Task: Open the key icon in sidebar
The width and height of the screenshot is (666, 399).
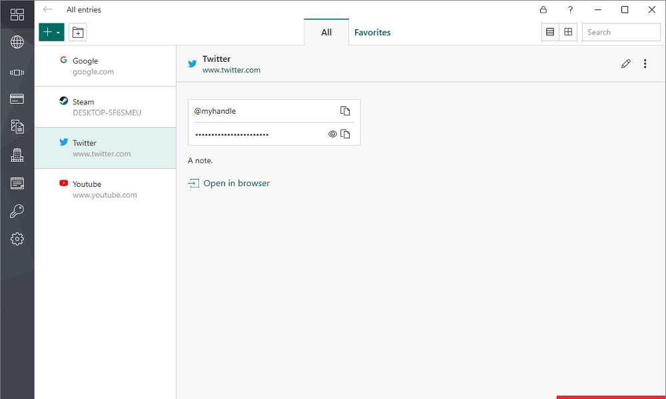Action: (x=17, y=211)
